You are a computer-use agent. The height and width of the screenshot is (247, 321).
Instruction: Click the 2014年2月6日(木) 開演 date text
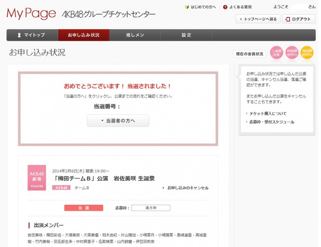81,171
